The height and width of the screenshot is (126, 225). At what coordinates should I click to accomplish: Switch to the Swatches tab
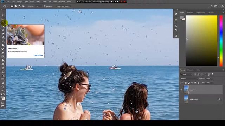190,13
